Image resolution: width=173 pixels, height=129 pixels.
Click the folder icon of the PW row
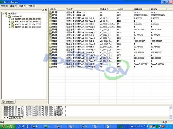[51, 12]
